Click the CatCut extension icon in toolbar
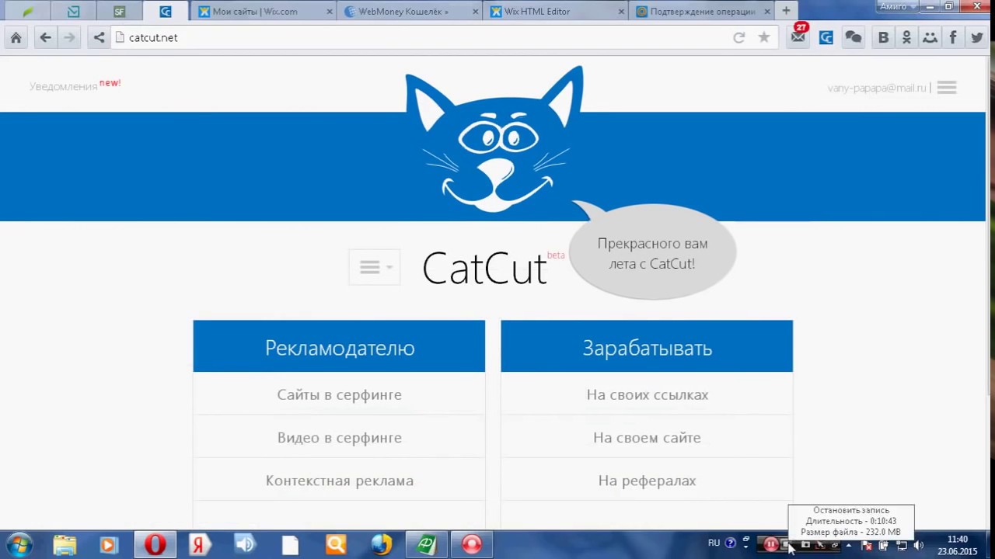Viewport: 995px width, 559px height. [x=826, y=37]
